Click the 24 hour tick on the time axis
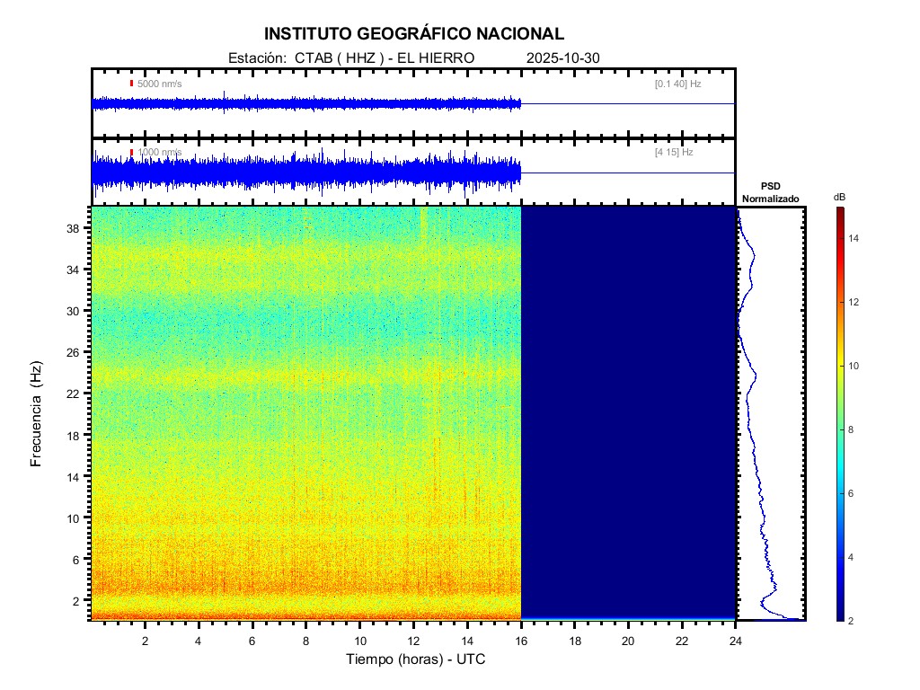920x690 pixels. (x=736, y=640)
